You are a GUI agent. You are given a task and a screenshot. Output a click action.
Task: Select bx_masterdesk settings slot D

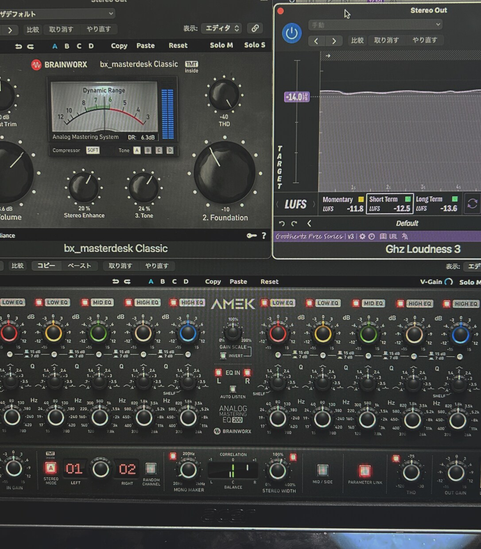click(91, 46)
